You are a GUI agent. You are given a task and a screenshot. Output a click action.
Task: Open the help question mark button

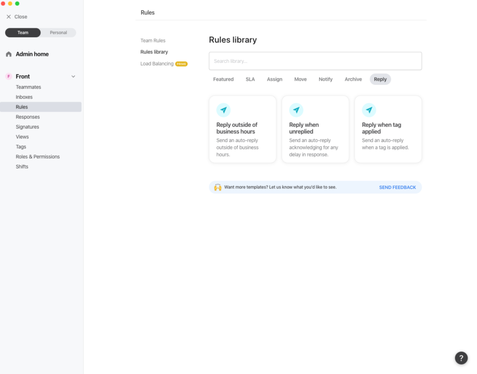click(461, 358)
